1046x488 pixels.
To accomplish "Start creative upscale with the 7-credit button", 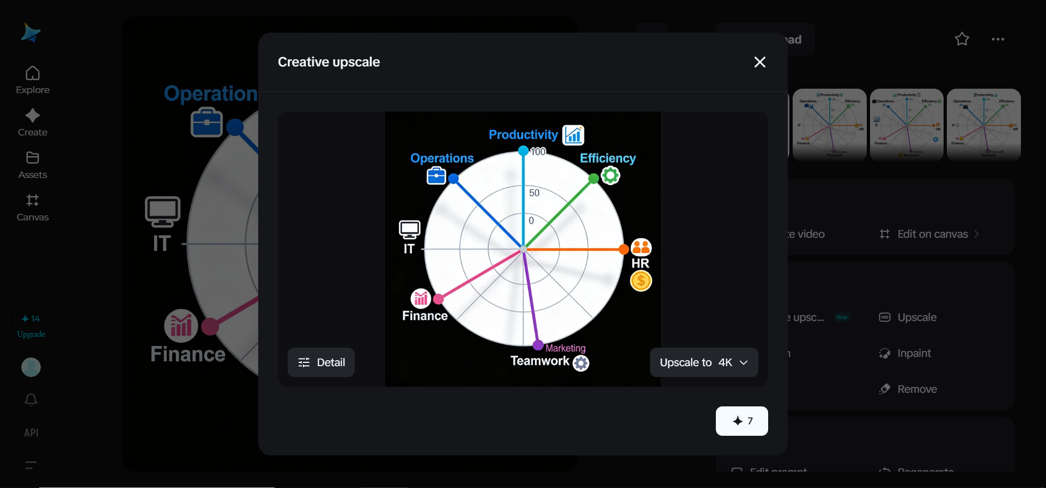I will pos(741,421).
